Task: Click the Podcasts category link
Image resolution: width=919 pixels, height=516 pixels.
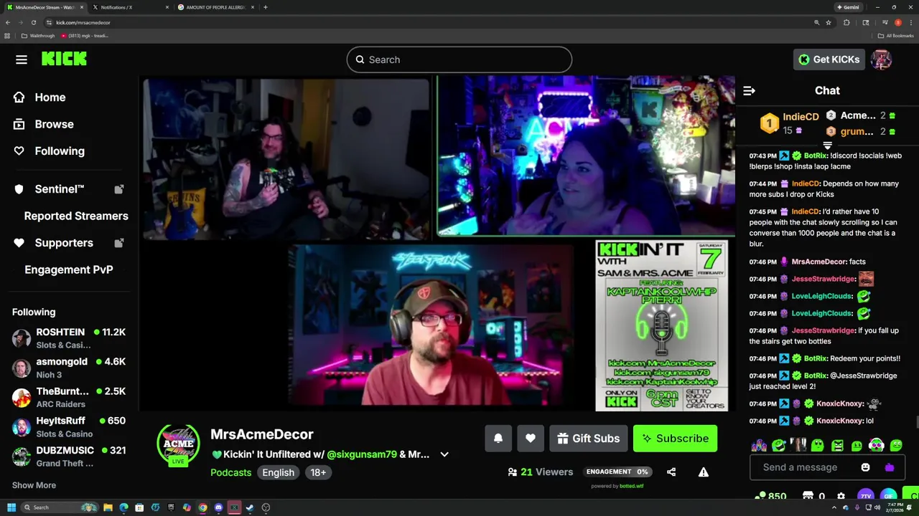Action: [x=230, y=472]
